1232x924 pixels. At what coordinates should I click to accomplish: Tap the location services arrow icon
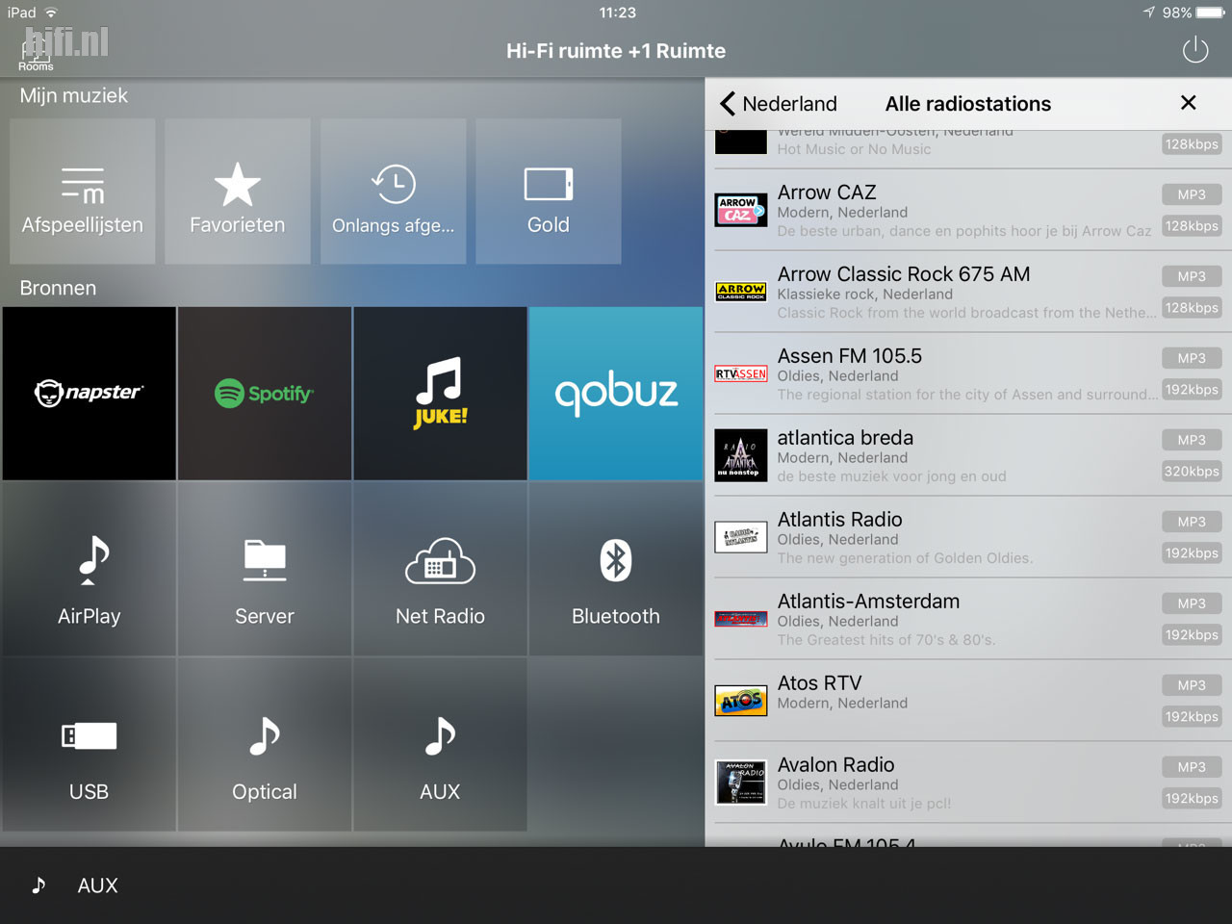coord(1148,13)
